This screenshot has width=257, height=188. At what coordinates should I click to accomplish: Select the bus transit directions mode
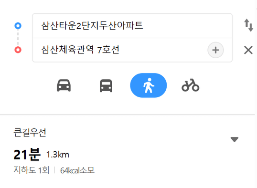(106, 85)
